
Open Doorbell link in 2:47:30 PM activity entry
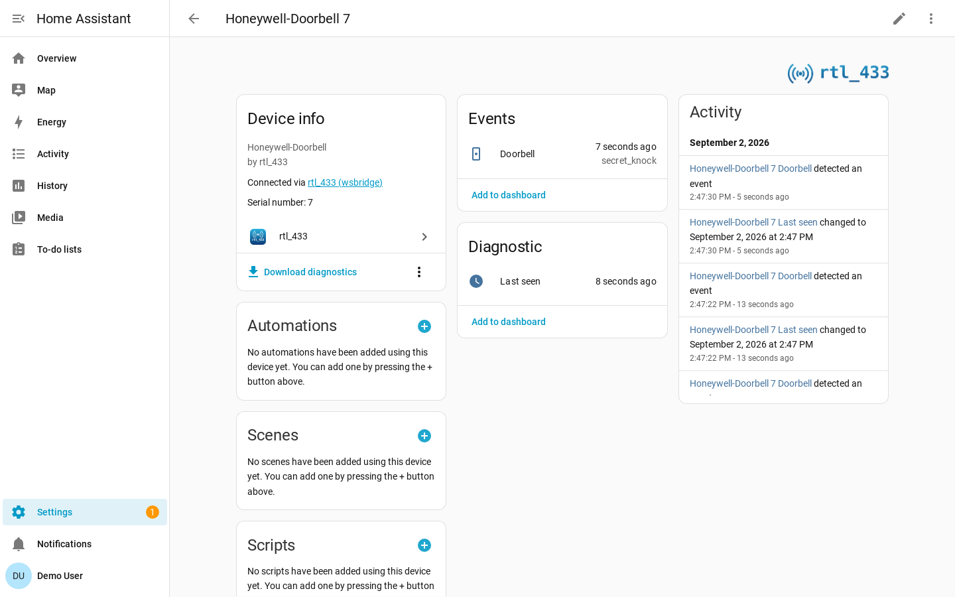pyautogui.click(x=751, y=168)
